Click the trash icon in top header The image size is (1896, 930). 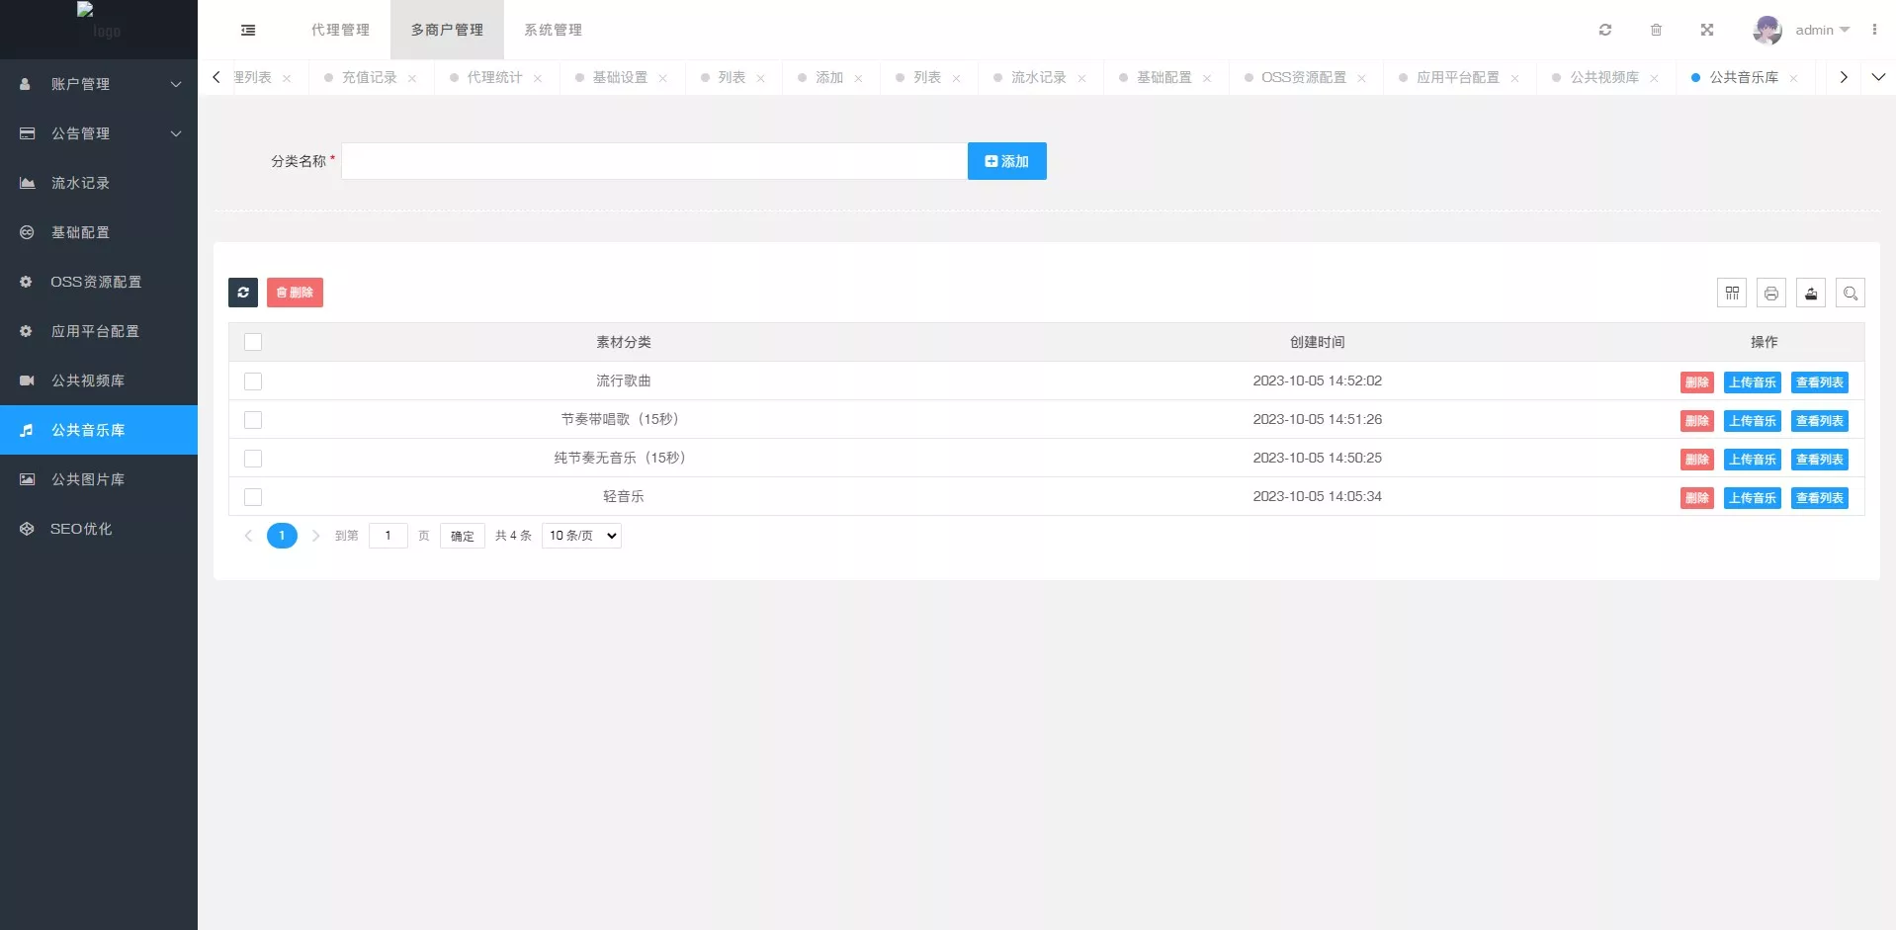tap(1657, 30)
